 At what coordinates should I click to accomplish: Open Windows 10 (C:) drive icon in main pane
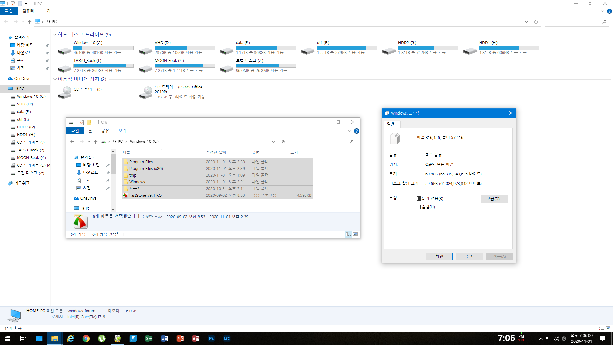[x=64, y=50]
